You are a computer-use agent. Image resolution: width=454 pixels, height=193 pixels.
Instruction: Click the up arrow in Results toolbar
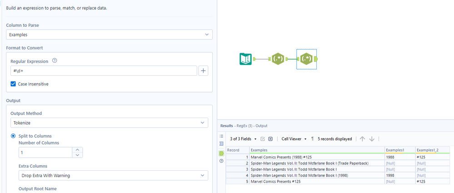(362, 139)
